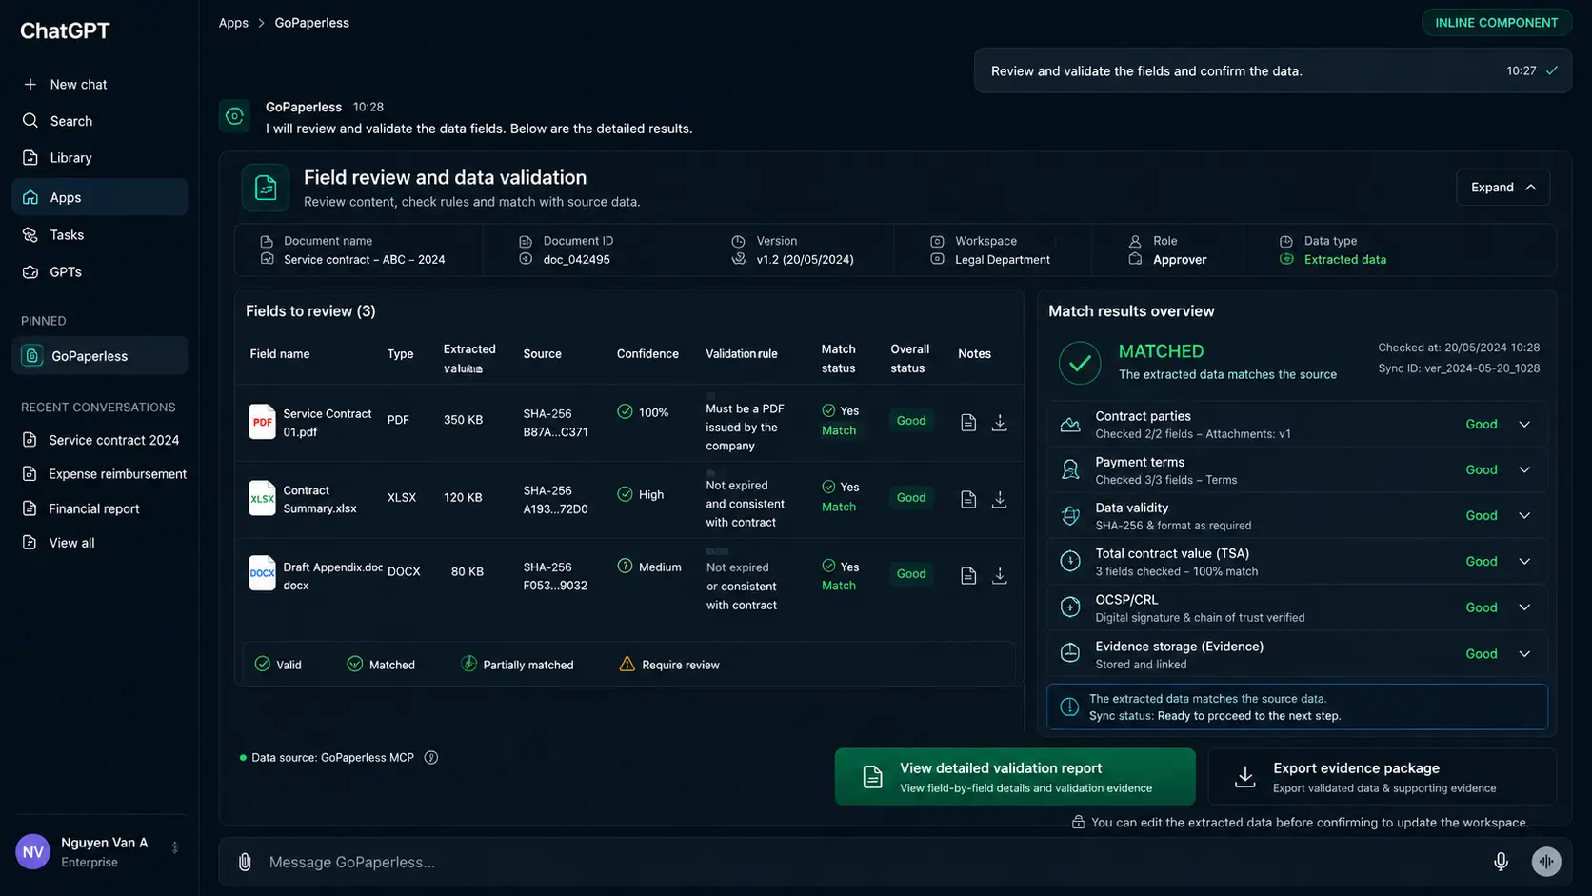The image size is (1592, 896).
Task: Click the paperclip attachment icon
Action: pos(245,862)
